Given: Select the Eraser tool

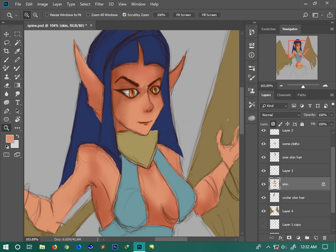Looking at the screenshot, I should pyautogui.click(x=6, y=85).
